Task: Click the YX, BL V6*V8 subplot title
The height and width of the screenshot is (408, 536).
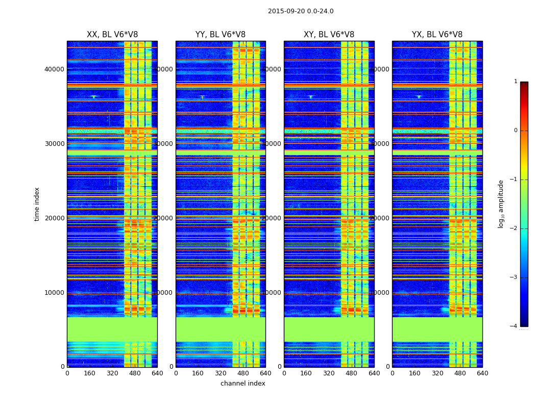Action: pyautogui.click(x=437, y=35)
